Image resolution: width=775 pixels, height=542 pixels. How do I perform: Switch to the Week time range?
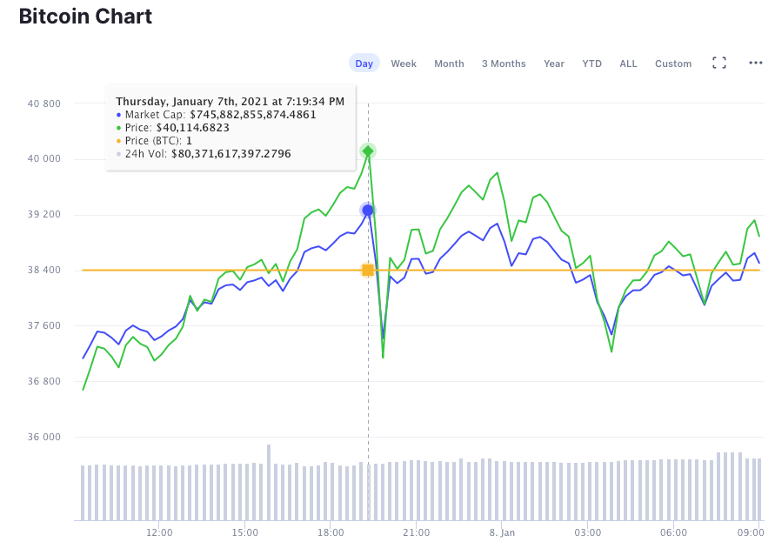404,64
